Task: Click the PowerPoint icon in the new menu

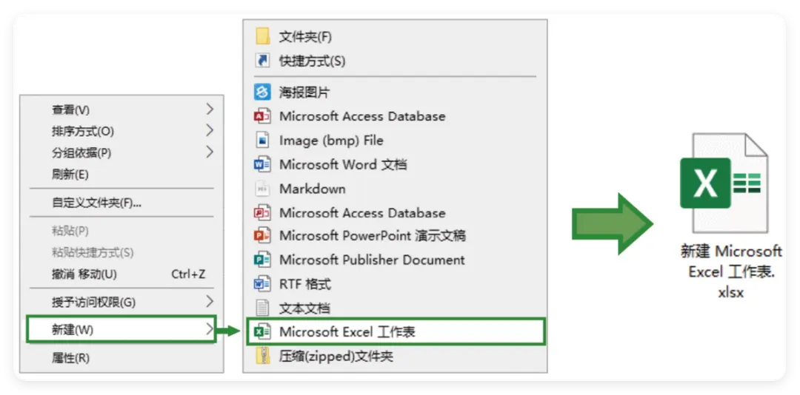Action: click(x=262, y=236)
